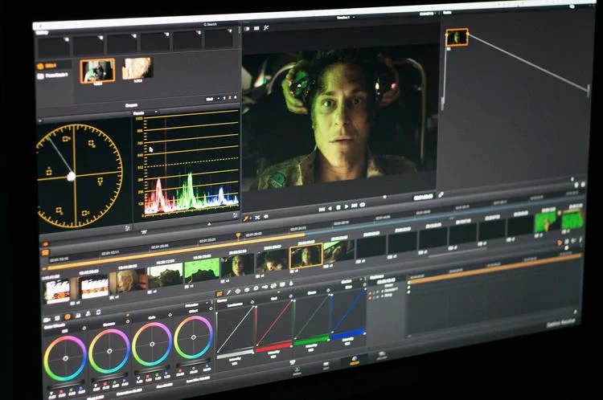Play the clip in reverse
The height and width of the screenshot is (400, 603).
click(x=330, y=208)
